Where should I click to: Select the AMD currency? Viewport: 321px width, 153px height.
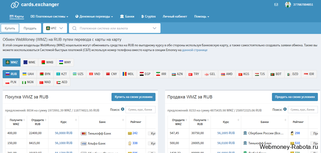(227, 74)
